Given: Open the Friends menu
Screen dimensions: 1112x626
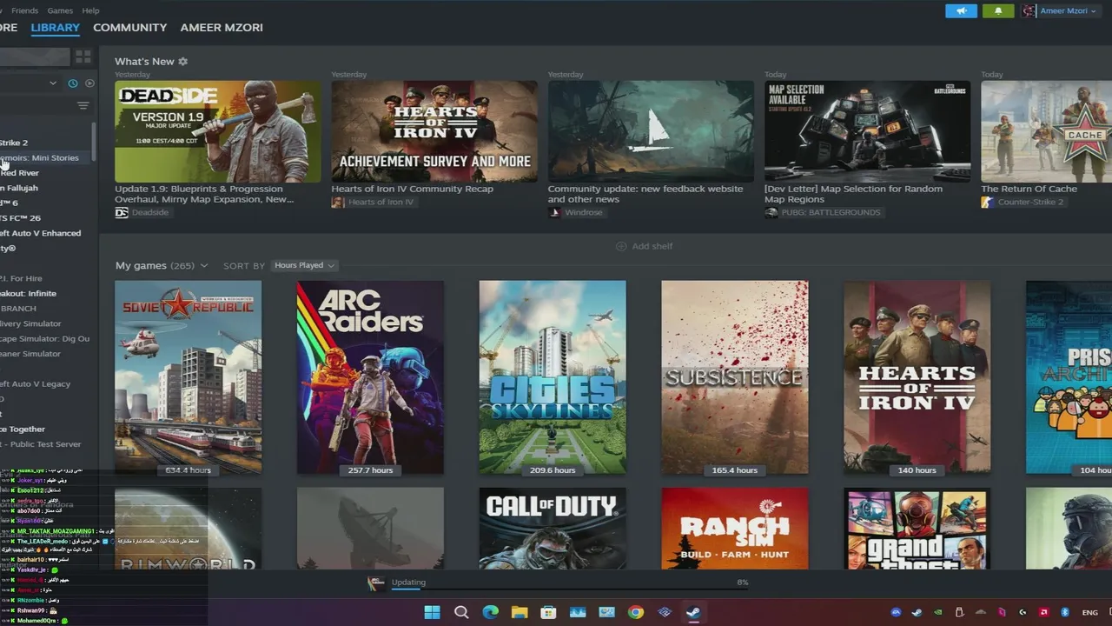Looking at the screenshot, I should pyautogui.click(x=24, y=10).
